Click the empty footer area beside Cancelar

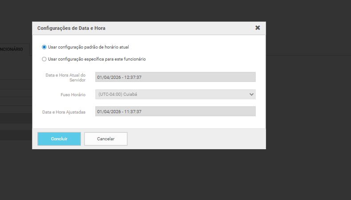coord(196,139)
